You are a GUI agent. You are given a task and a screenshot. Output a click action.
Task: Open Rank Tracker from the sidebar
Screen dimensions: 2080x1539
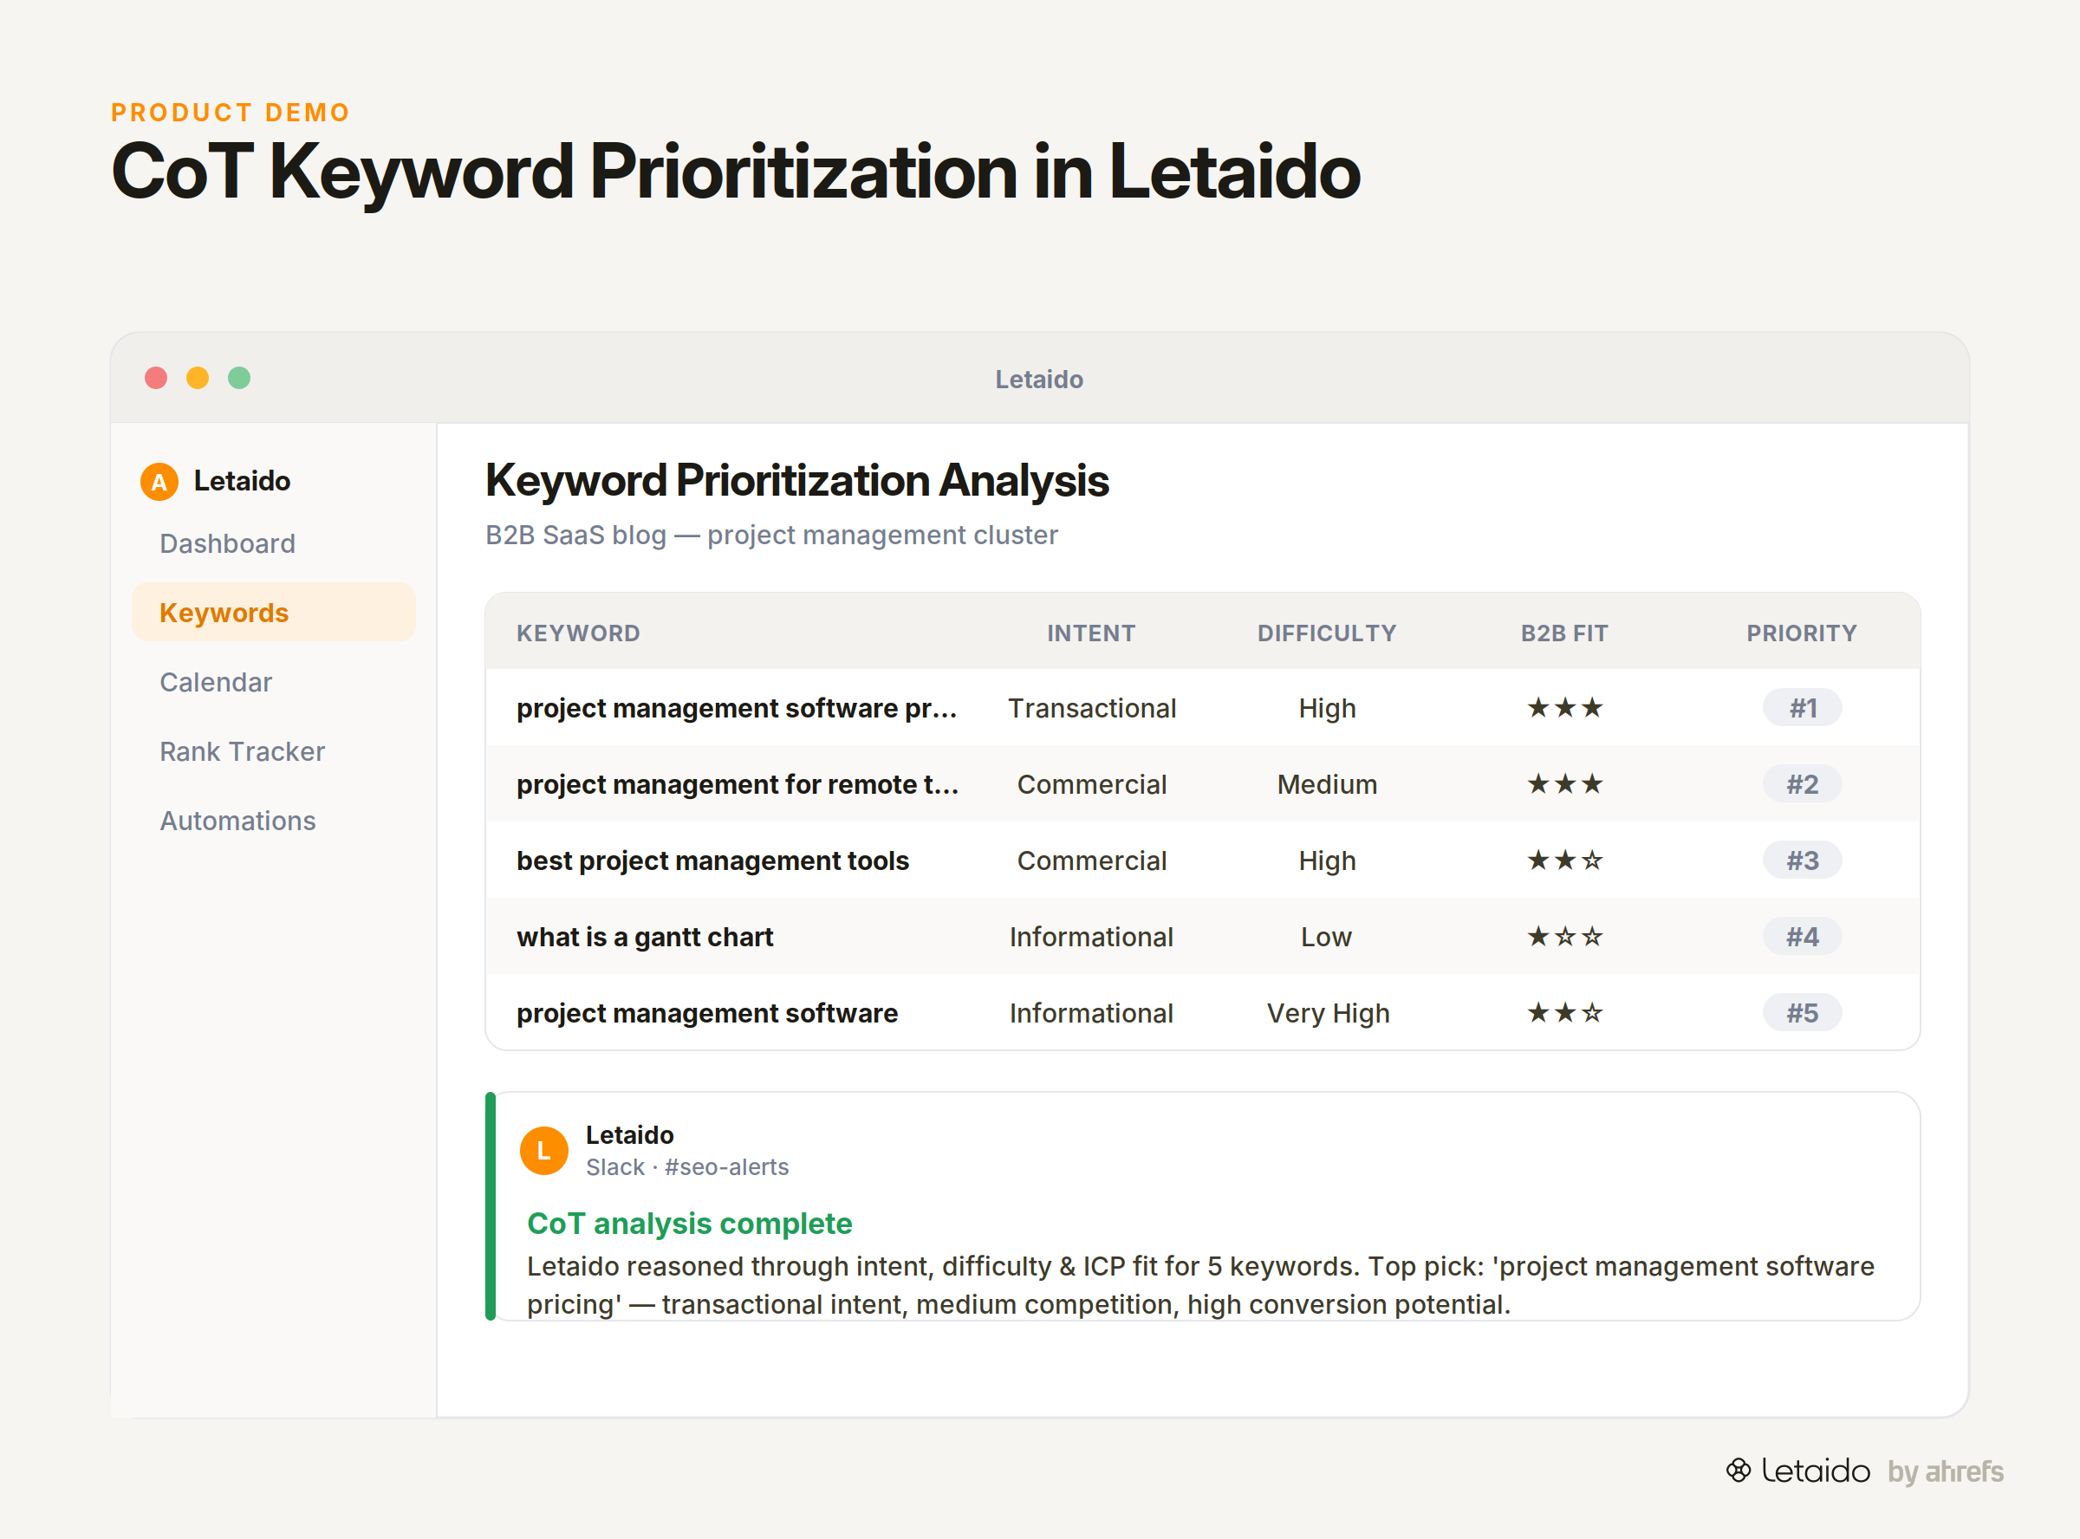pos(242,750)
